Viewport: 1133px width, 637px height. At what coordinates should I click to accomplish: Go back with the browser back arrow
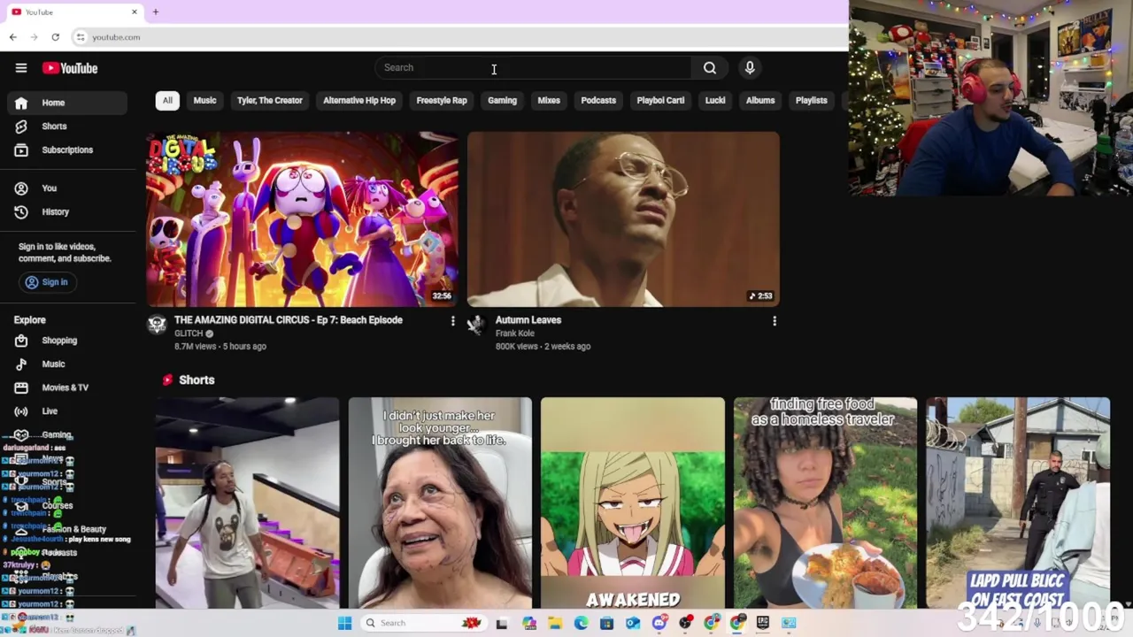pyautogui.click(x=12, y=37)
